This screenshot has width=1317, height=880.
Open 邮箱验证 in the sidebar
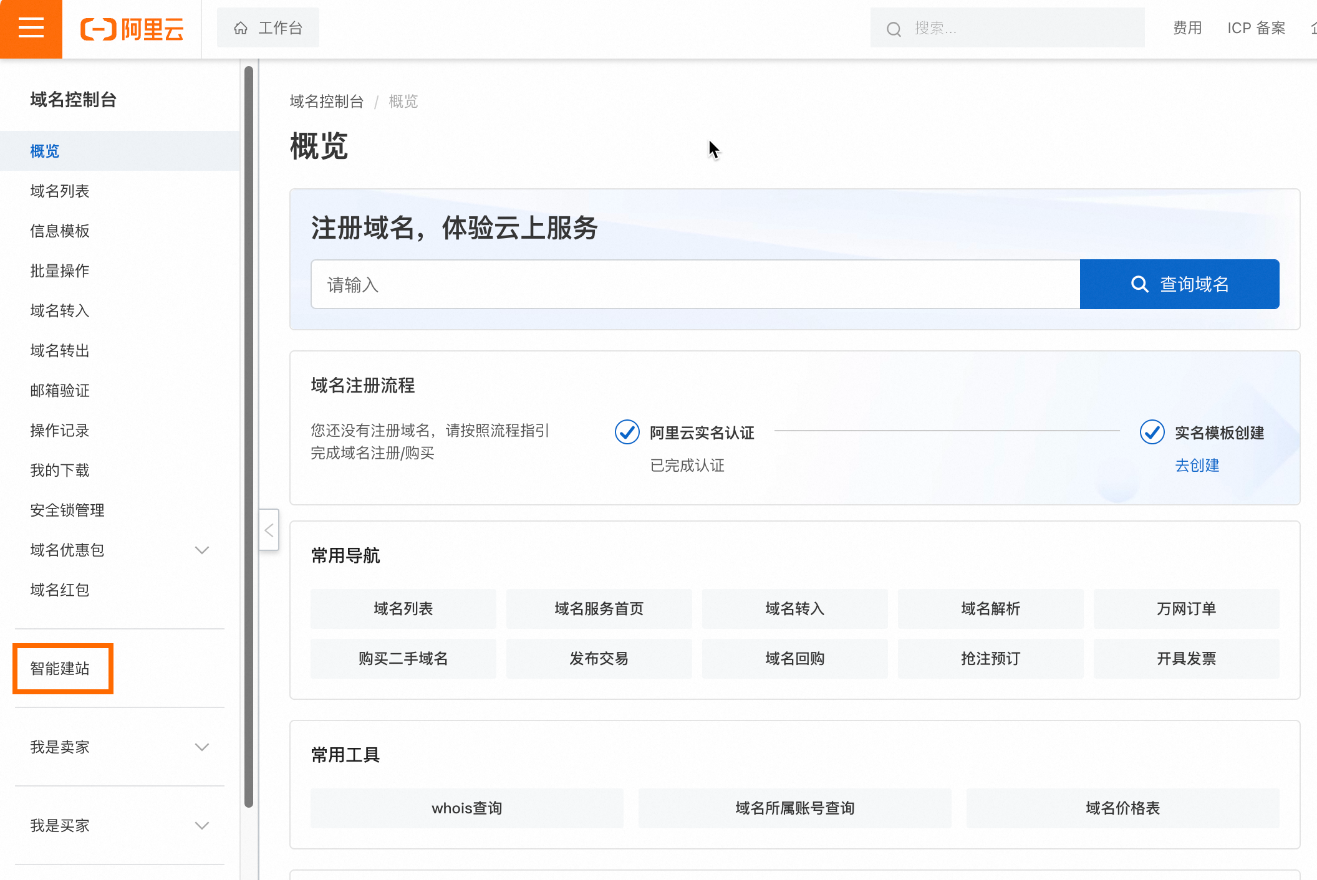click(x=120, y=390)
